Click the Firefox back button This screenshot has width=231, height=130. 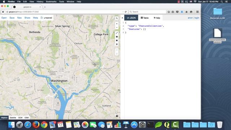pos(3,12)
